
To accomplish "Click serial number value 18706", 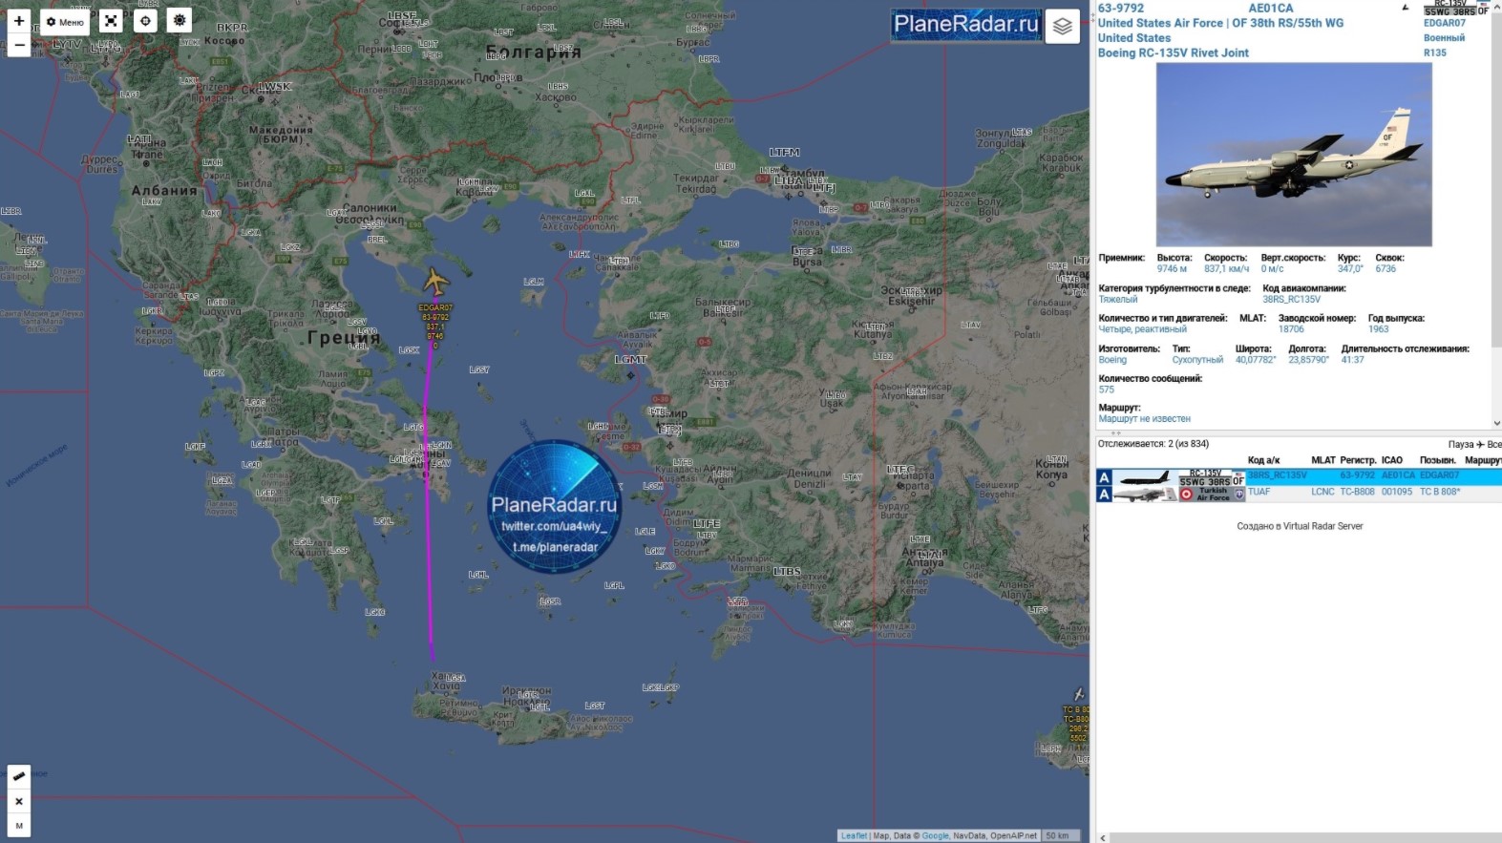I will click(x=1291, y=329).
